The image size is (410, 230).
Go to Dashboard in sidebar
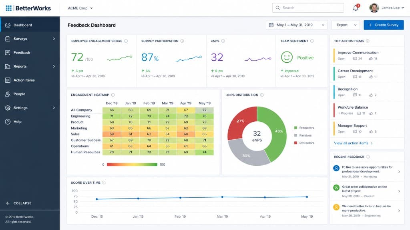tap(30, 25)
